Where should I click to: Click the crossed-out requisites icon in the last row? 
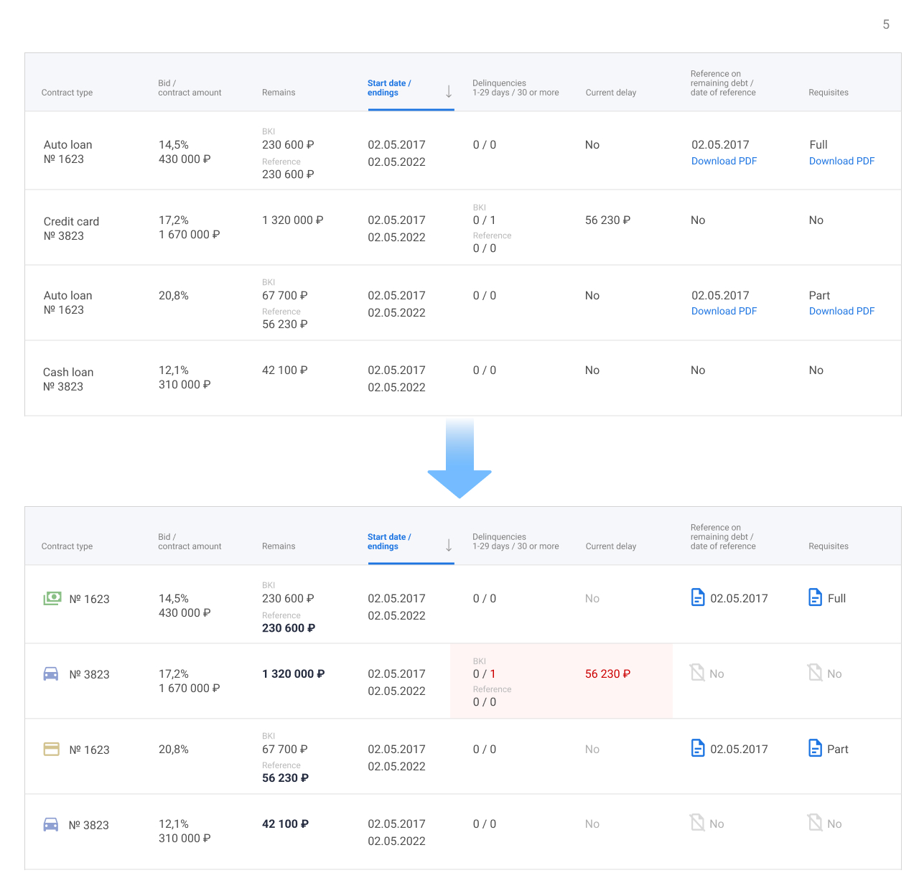tap(815, 823)
